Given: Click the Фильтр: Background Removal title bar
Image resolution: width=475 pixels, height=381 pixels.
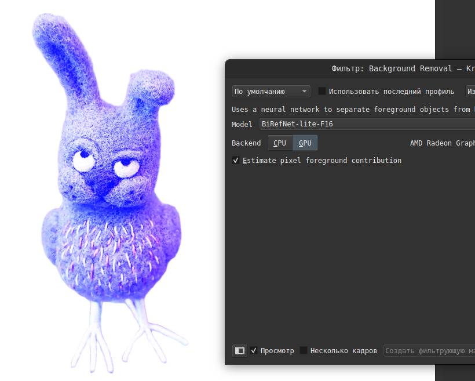Looking at the screenshot, I should (x=350, y=68).
